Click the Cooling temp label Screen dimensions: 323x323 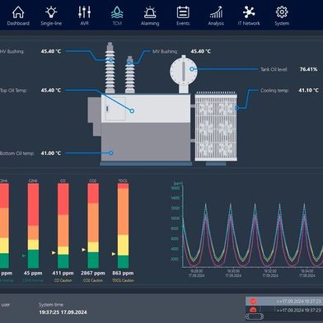[274, 91]
